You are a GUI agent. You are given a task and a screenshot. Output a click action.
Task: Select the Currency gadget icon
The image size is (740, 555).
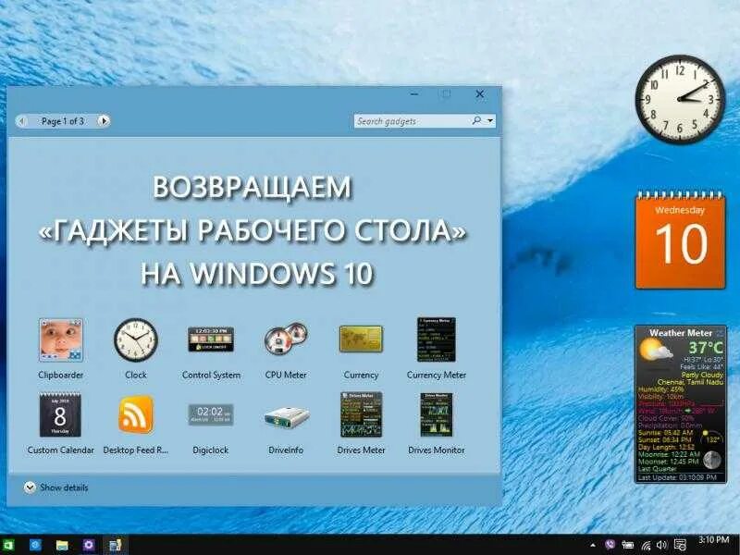pyautogui.click(x=361, y=339)
